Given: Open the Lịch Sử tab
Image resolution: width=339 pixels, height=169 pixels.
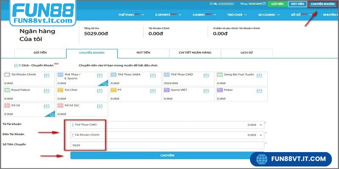Looking at the screenshot, I should pos(247,52).
